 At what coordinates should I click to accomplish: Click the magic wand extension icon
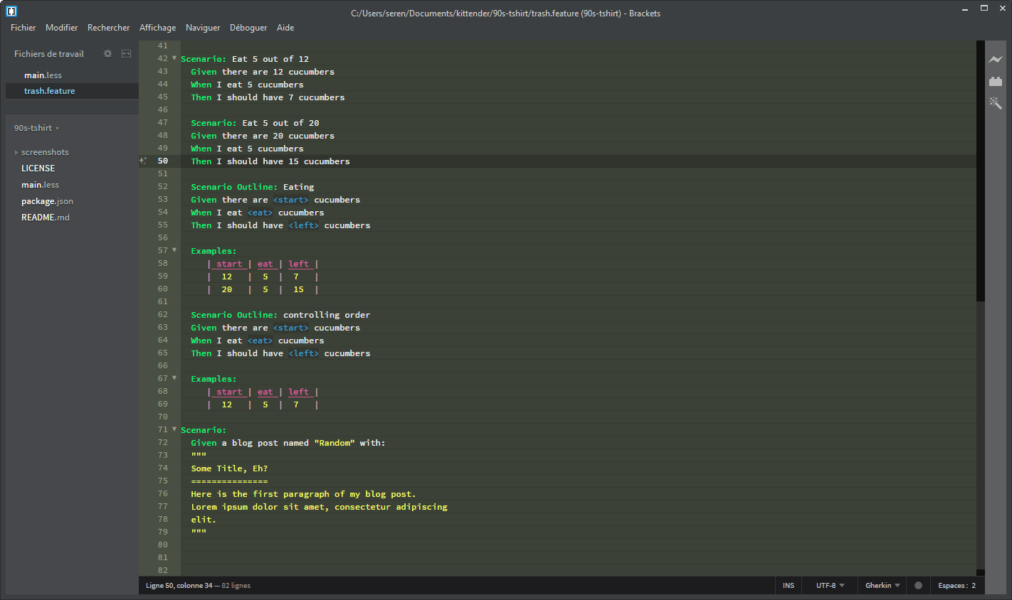point(995,103)
